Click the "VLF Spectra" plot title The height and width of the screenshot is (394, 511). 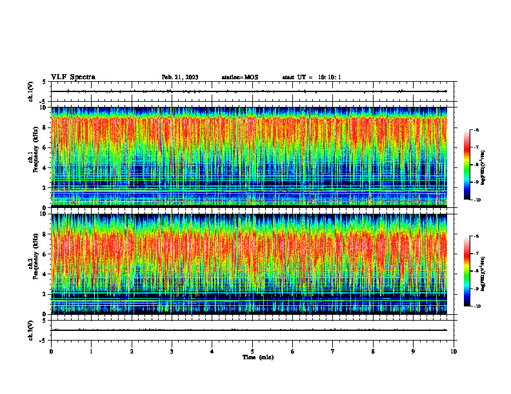tap(73, 77)
